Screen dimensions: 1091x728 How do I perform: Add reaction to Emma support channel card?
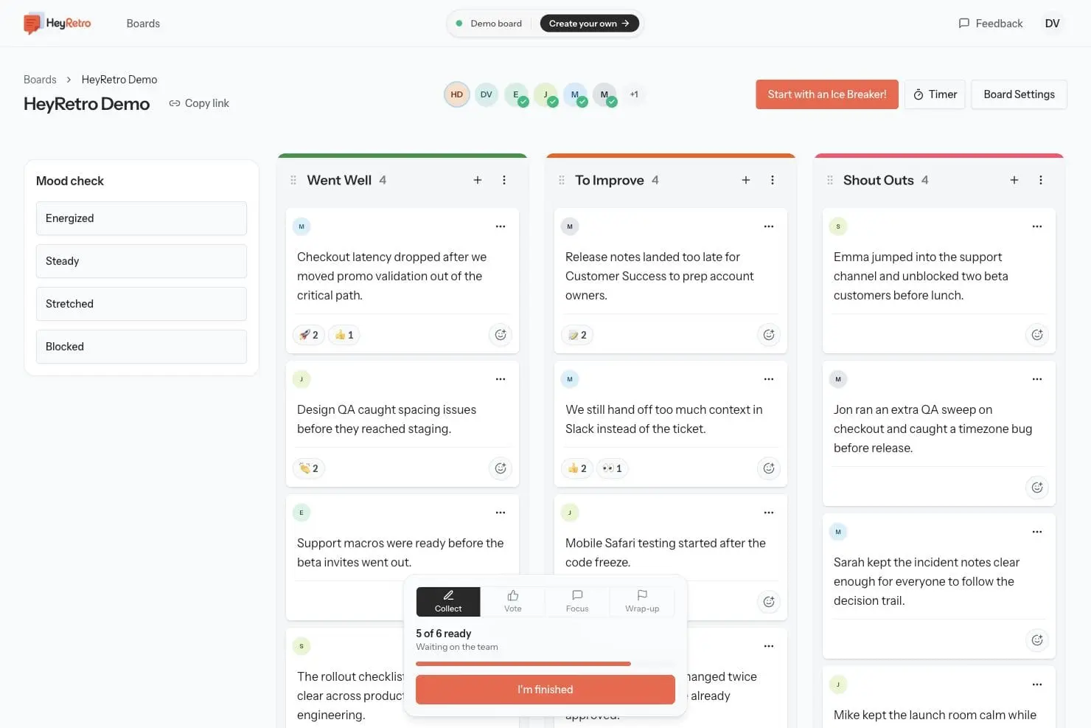1037,335
